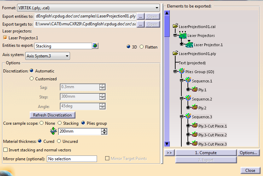Click the Sequence.1 icon in tree
This screenshot has height=176, width=263.
coord(188,81)
